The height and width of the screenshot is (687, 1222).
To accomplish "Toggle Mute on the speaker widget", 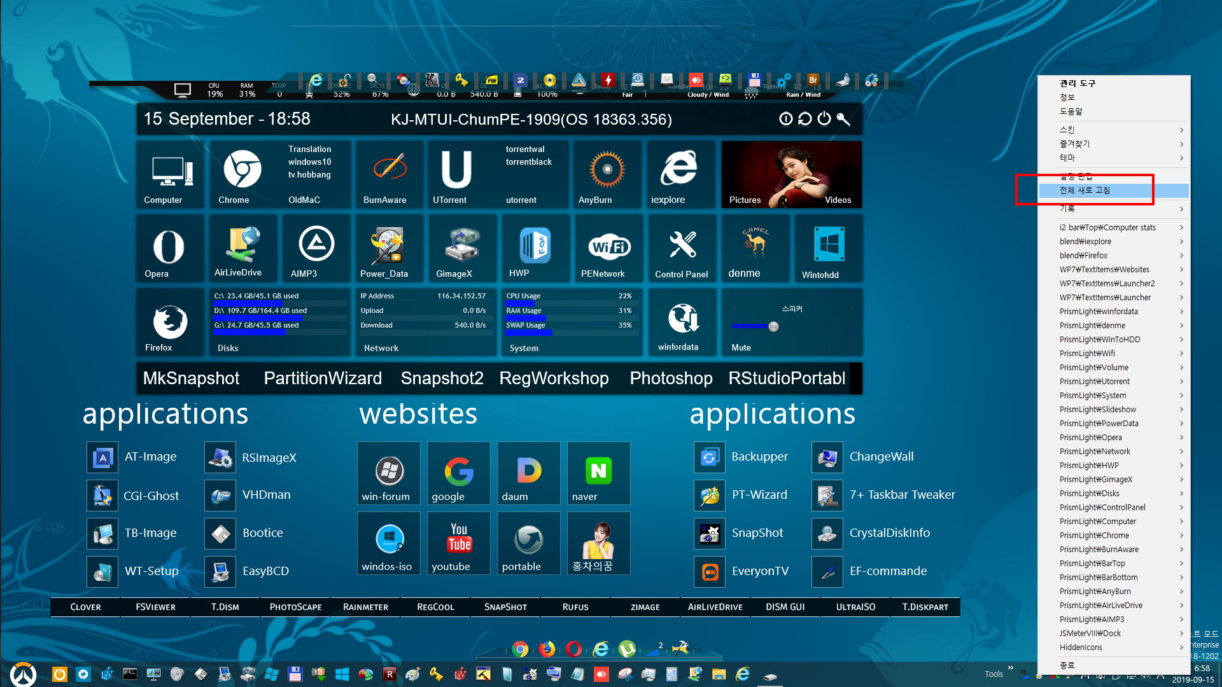I will coord(741,347).
